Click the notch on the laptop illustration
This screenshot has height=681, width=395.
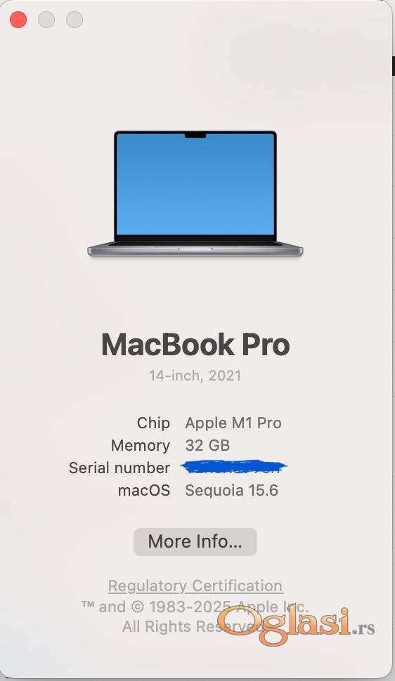195,136
